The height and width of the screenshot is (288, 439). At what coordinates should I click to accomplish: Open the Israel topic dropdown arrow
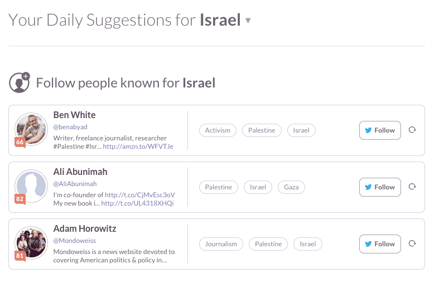(248, 21)
